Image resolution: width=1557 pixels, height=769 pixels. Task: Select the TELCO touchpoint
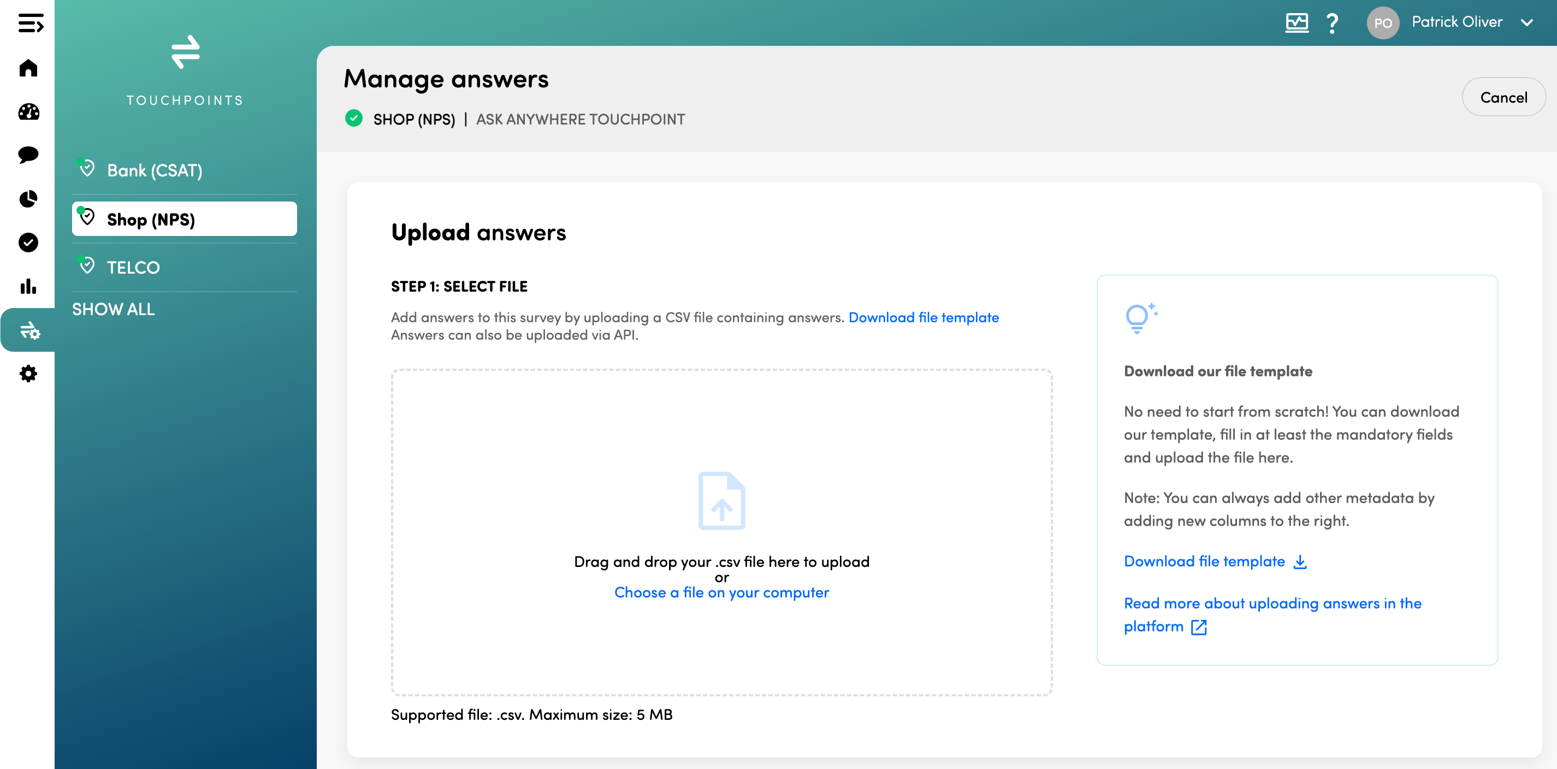tap(133, 267)
